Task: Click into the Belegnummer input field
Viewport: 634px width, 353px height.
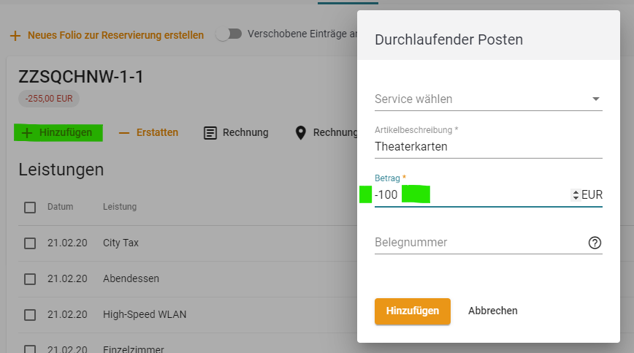Action: click(x=481, y=242)
